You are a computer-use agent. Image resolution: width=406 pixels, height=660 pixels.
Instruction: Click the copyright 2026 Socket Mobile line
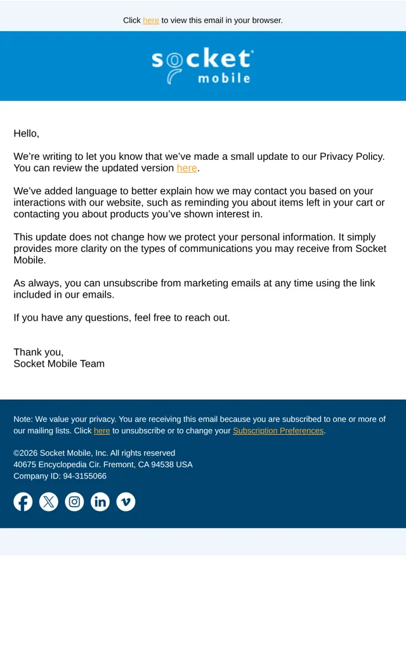tap(95, 453)
